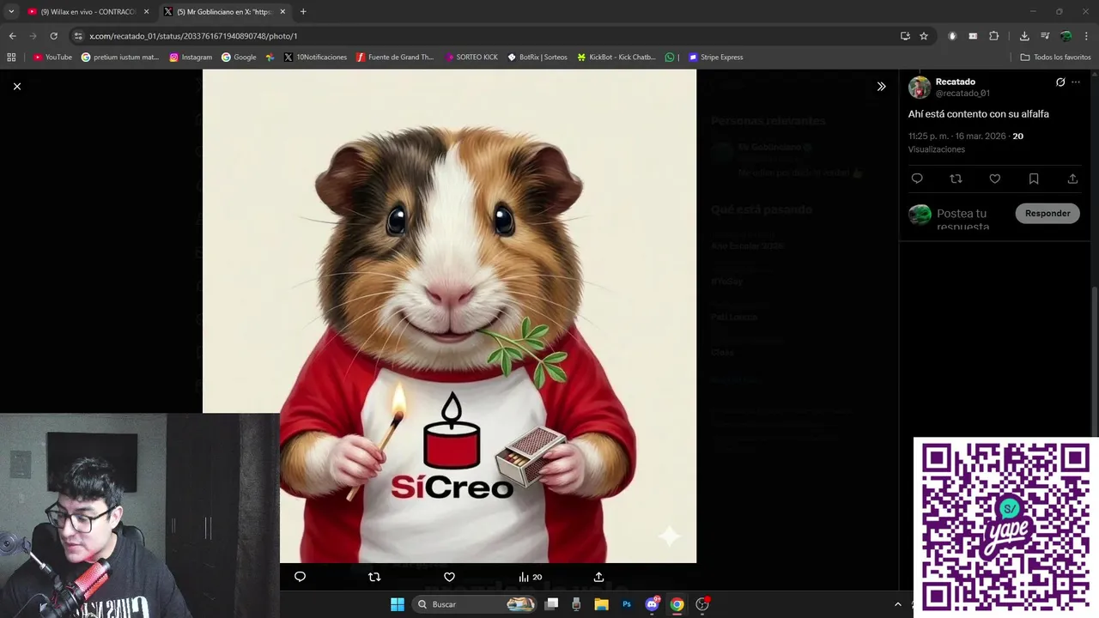Click the site info icon in address bar
Image resolution: width=1099 pixels, height=618 pixels.
click(78, 36)
